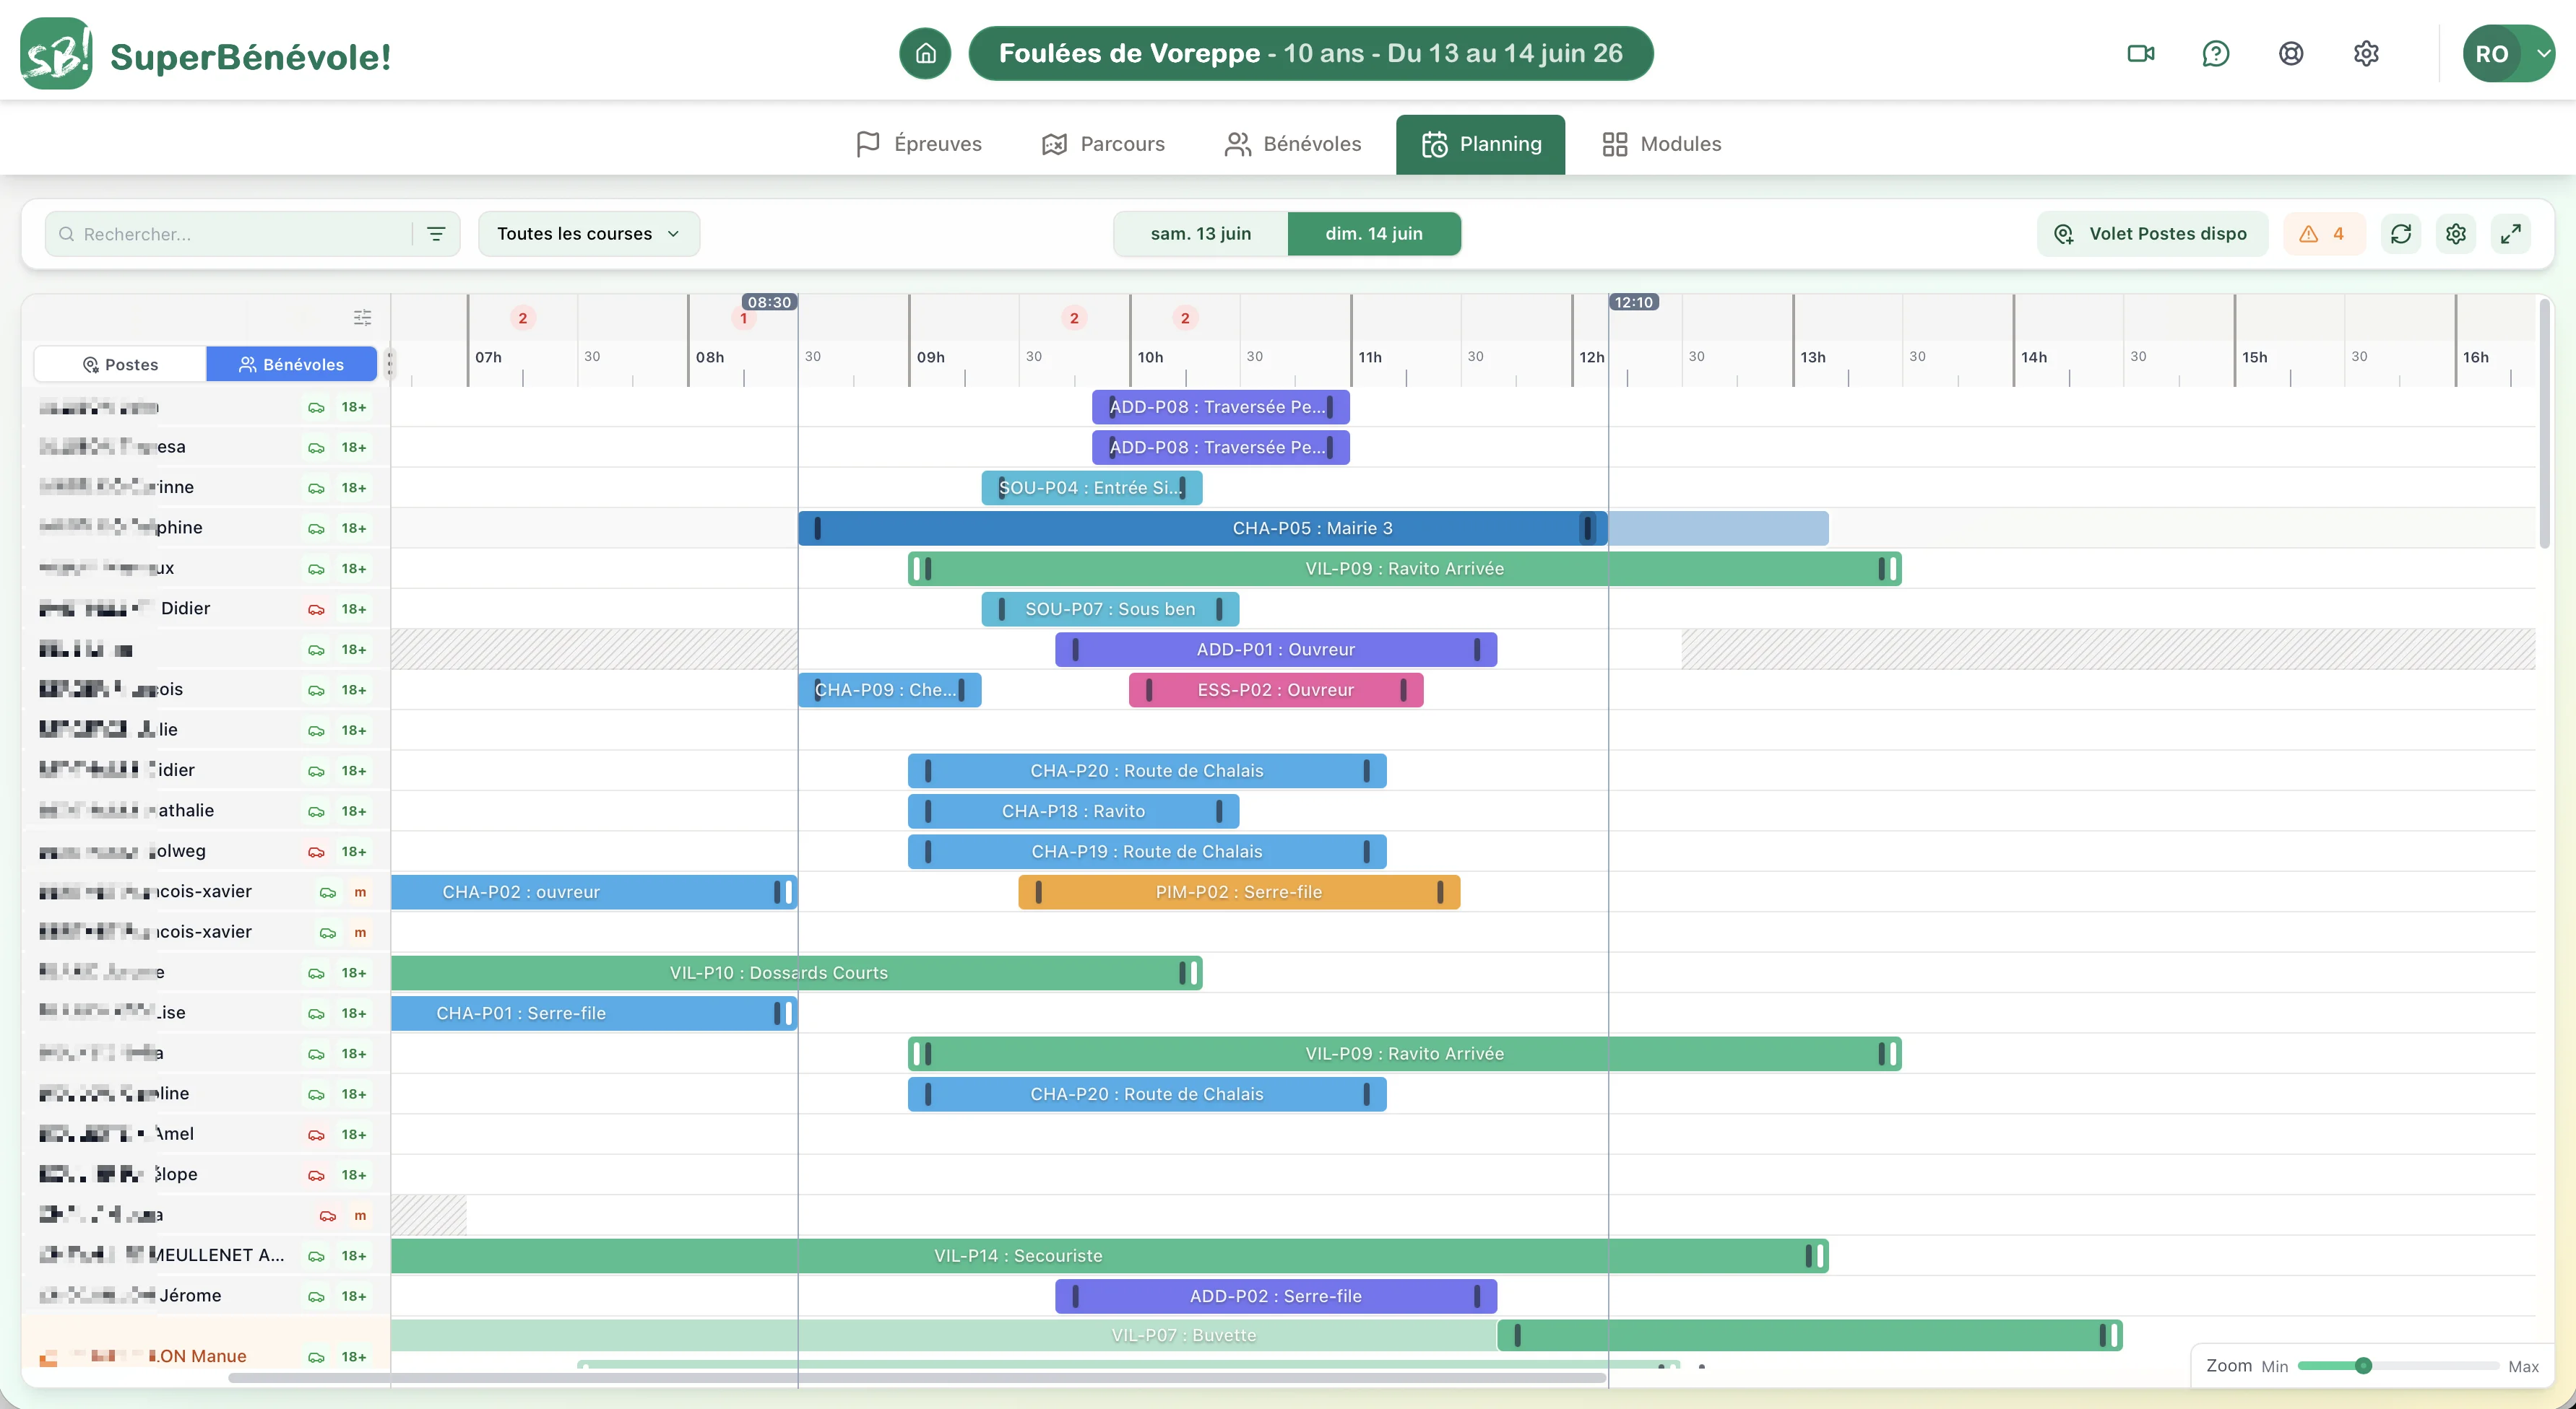Select the SOU-P07 : Sous ben shift
Screen dimensions: 2576x1409
tap(1110, 609)
